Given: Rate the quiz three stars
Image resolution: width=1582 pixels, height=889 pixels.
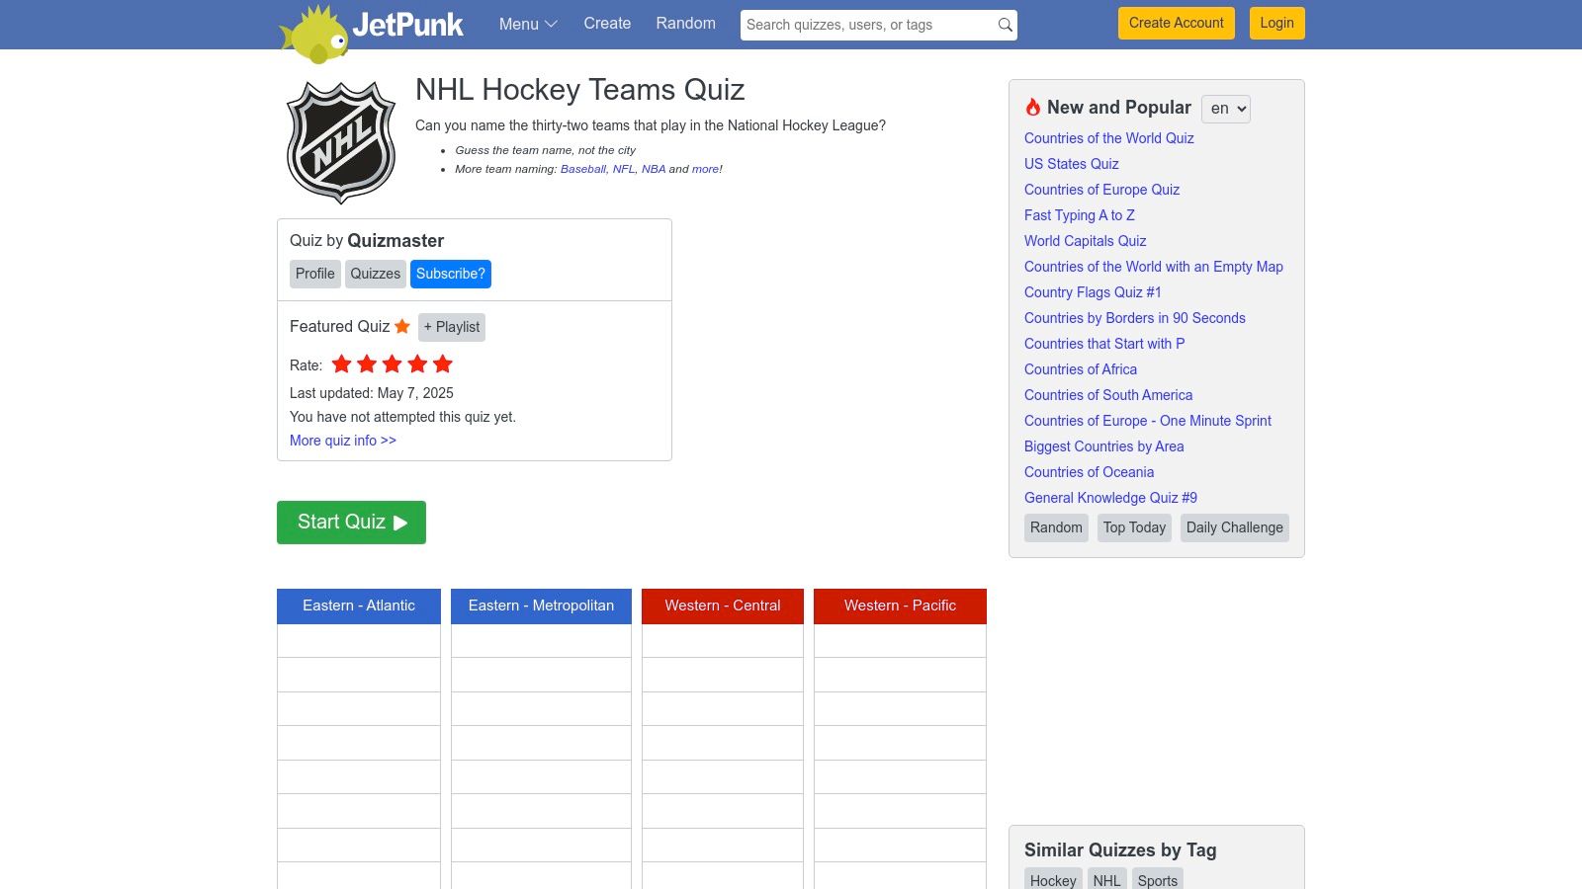Looking at the screenshot, I should [393, 364].
